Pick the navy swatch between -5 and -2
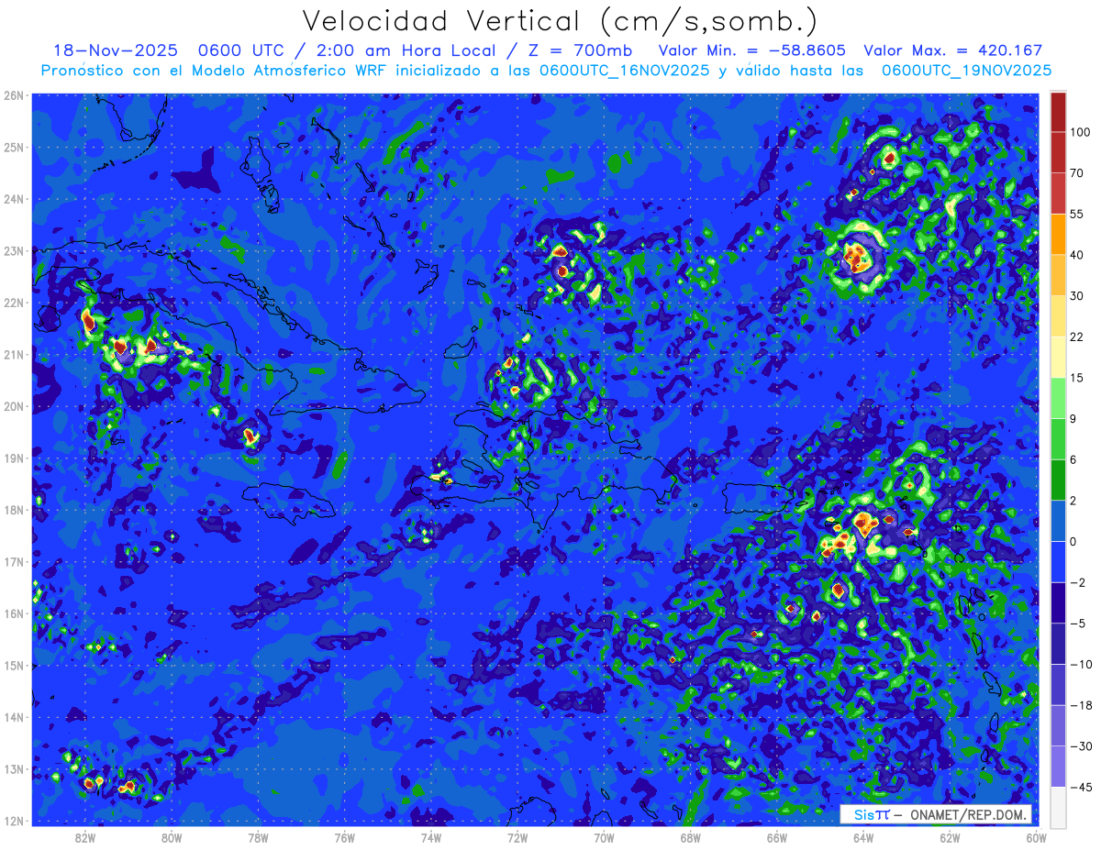 pyautogui.click(x=1058, y=602)
